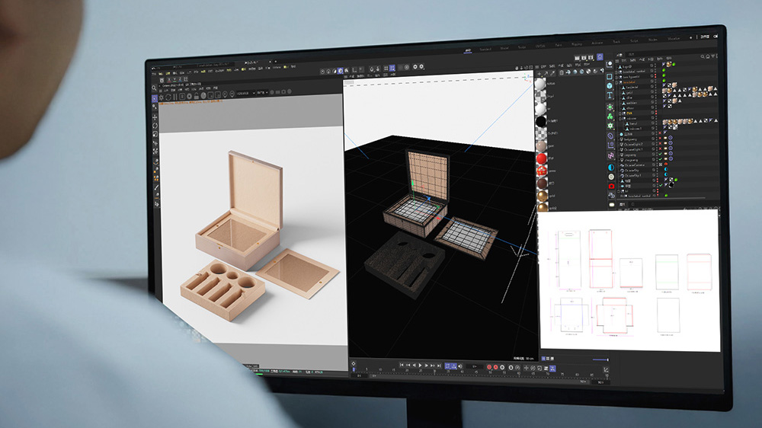This screenshot has width=762, height=428.
Task: Open Octane Live Viewer settings gear
Action: [162, 97]
